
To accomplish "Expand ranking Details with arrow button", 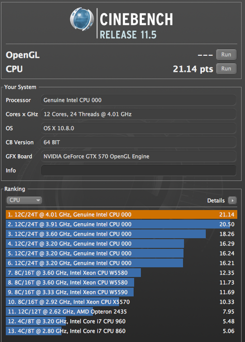I will coord(232,200).
